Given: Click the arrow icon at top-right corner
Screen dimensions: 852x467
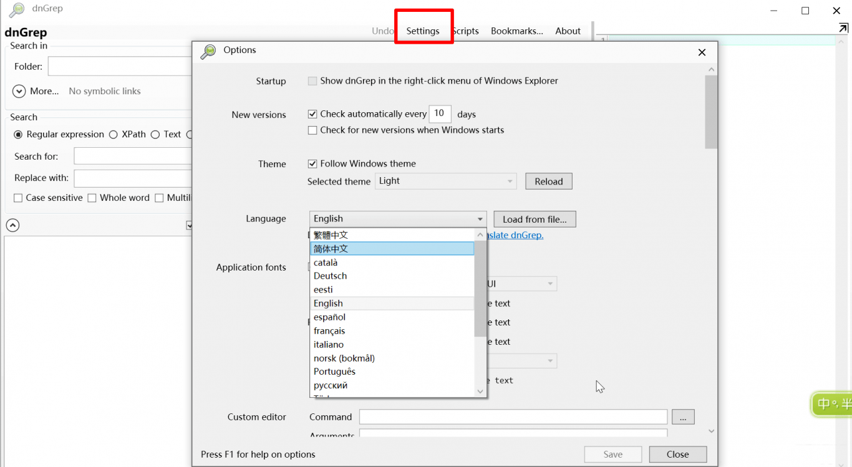Looking at the screenshot, I should coord(843,28).
